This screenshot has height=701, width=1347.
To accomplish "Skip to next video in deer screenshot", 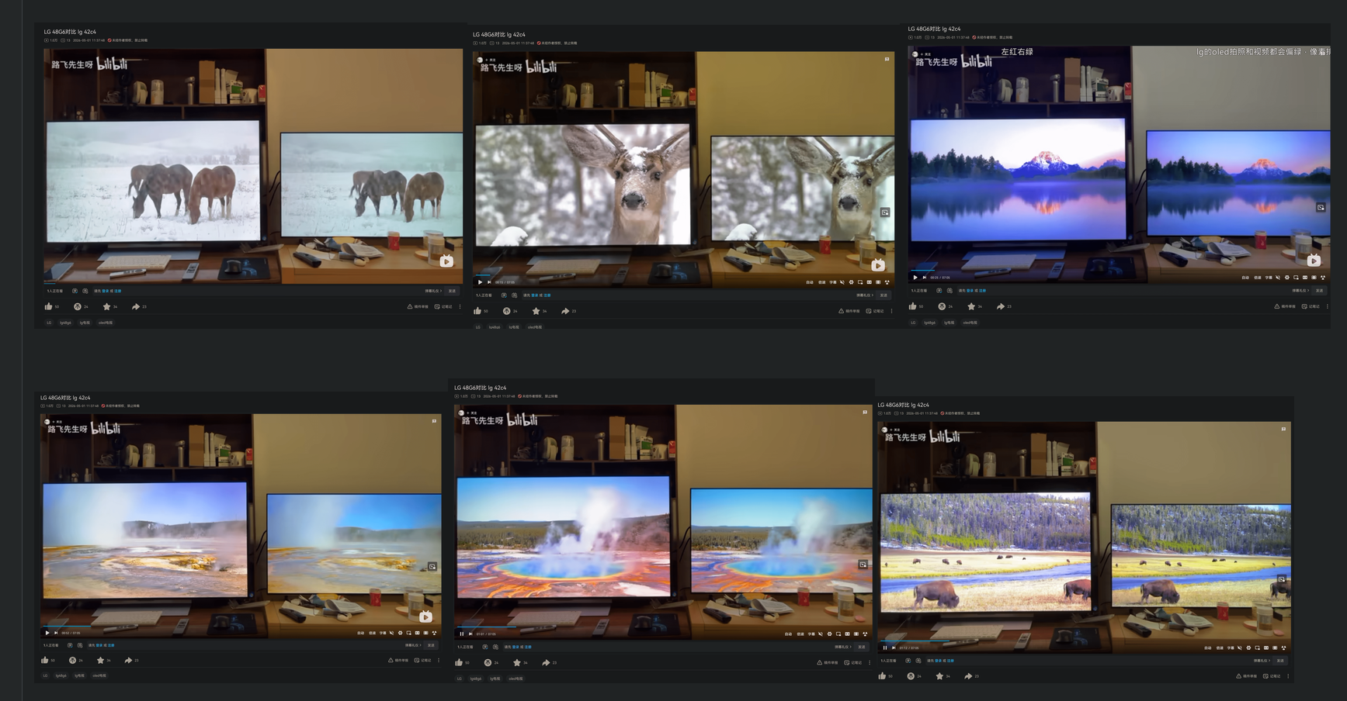I will [x=488, y=282].
